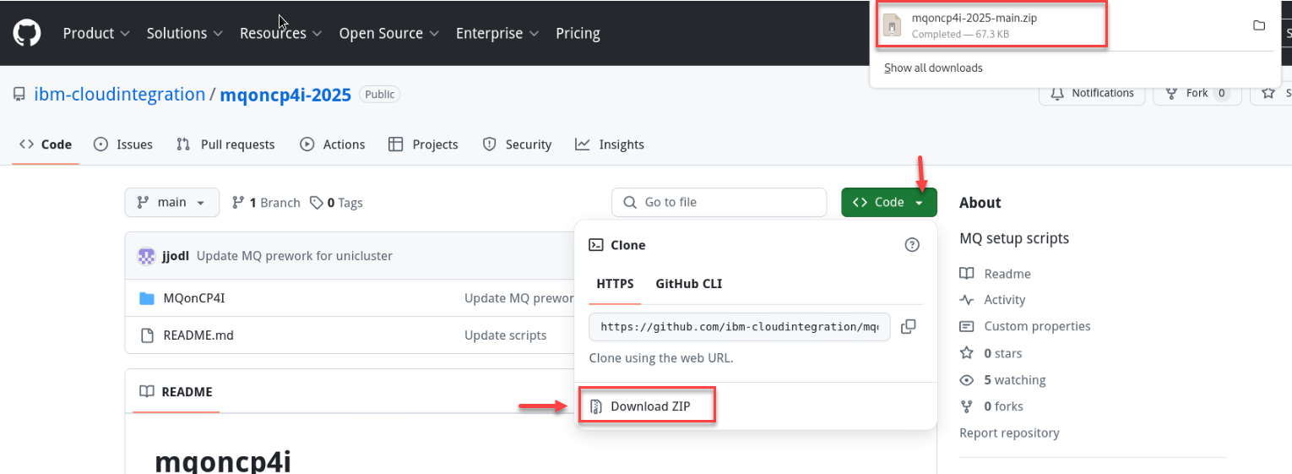Open downloads folder icon in popup
1292x474 pixels.
point(1258,26)
